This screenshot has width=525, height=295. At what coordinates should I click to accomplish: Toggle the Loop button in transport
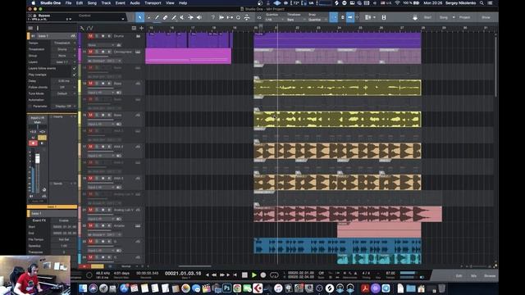[274, 275]
